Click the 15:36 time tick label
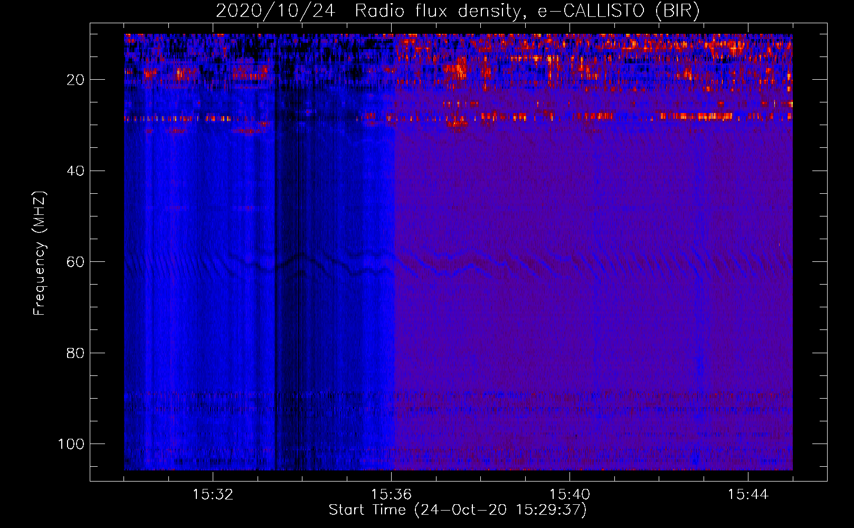 [391, 495]
